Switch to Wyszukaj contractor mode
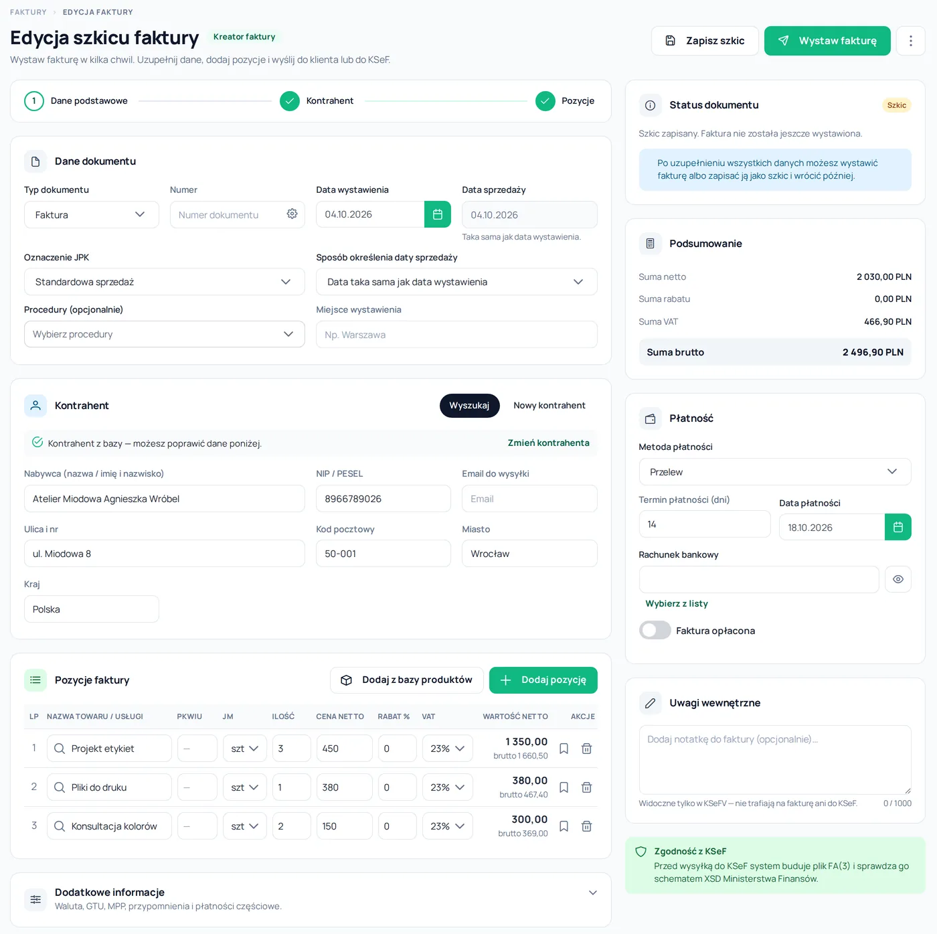The height and width of the screenshot is (934, 937). (469, 406)
